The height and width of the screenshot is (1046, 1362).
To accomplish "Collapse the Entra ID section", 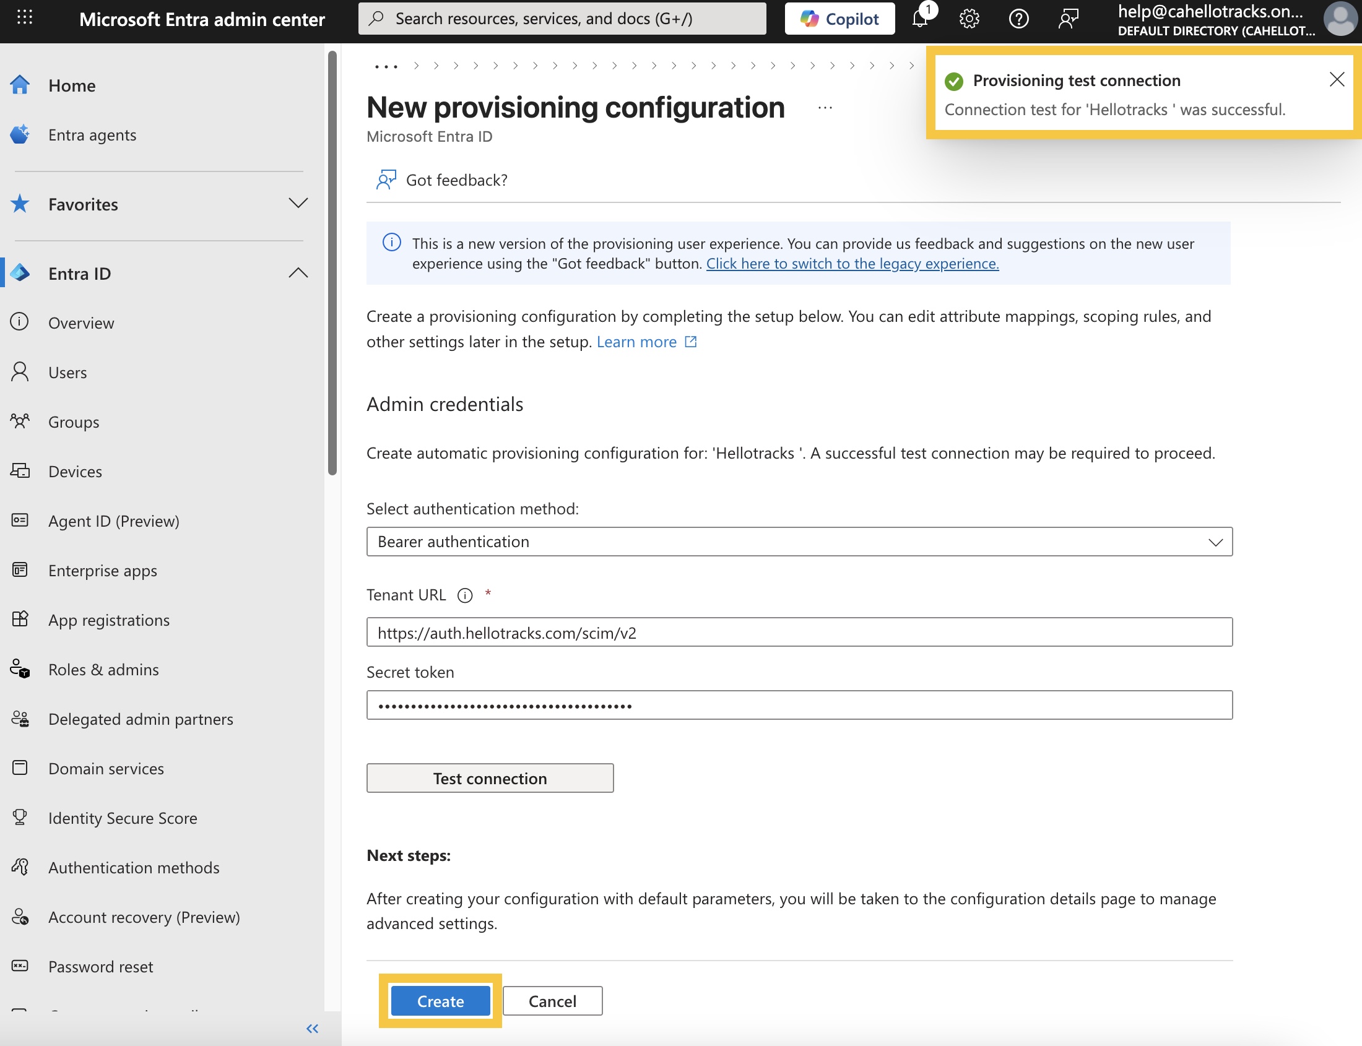I will [x=298, y=273].
